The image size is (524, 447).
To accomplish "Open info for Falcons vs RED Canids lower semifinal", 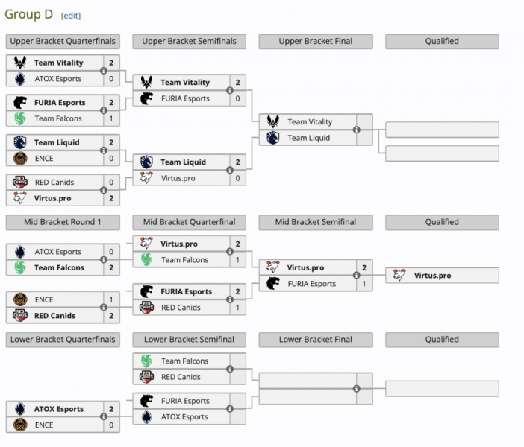I will tap(230, 369).
